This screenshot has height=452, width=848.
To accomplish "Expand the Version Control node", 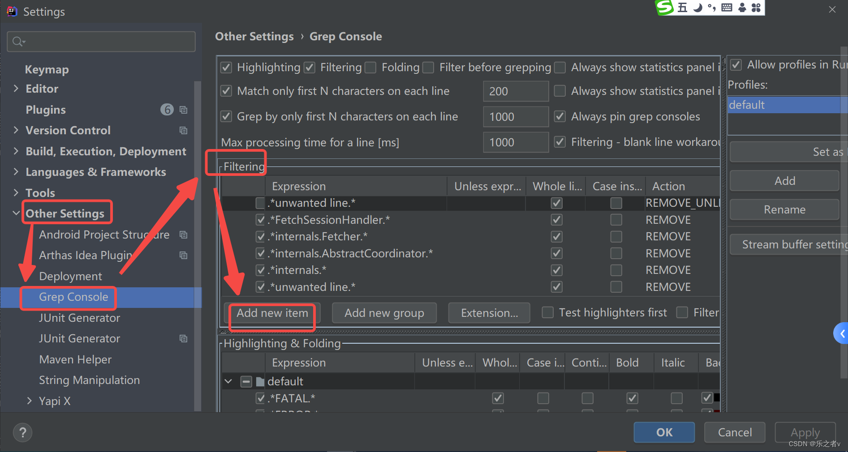I will [x=16, y=130].
